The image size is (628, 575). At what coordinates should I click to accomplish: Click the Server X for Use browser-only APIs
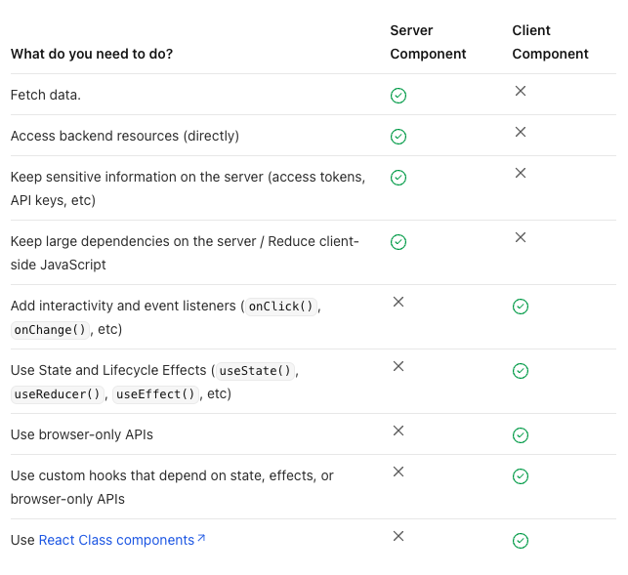[x=398, y=431]
